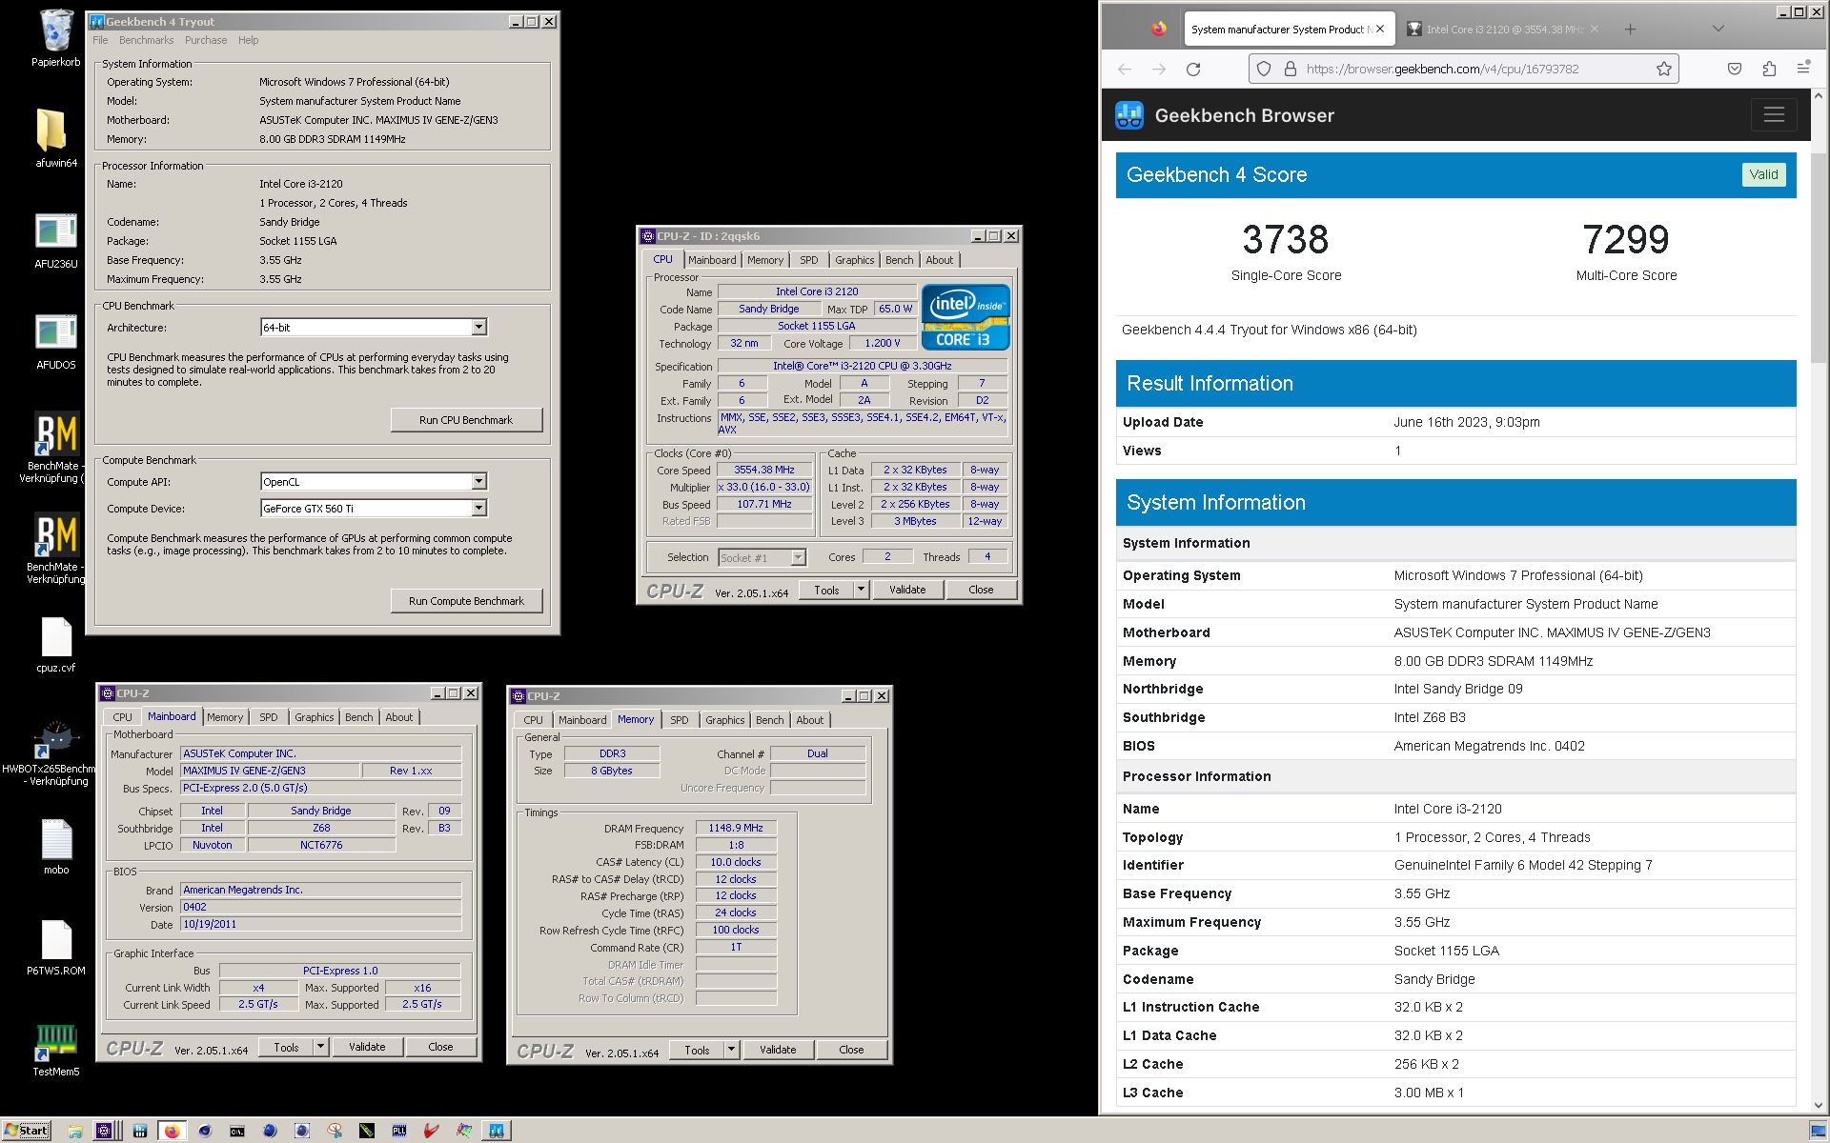Open the Compute Device dropdown

[x=479, y=509]
